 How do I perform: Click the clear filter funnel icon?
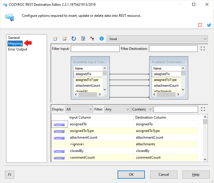(x=92, y=39)
